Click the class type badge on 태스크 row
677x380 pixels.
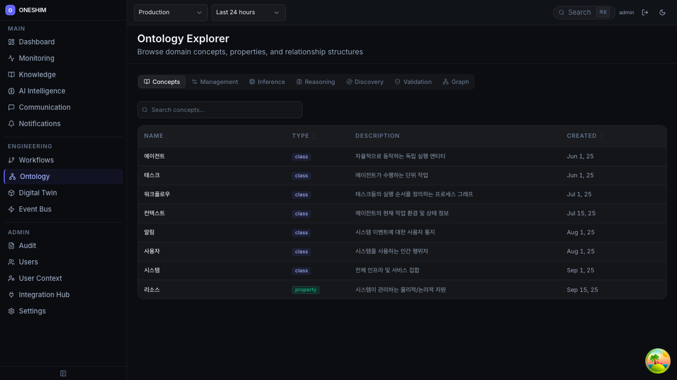(301, 176)
